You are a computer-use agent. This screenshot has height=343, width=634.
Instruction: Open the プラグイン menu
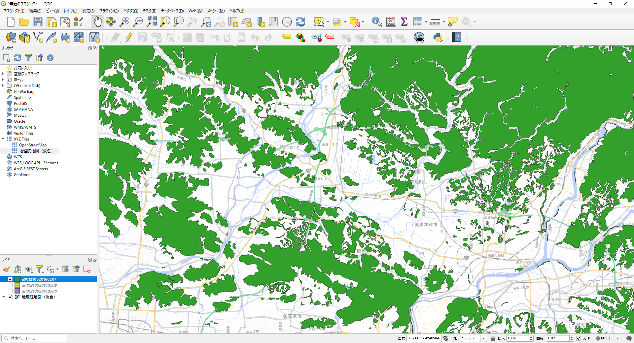click(109, 11)
